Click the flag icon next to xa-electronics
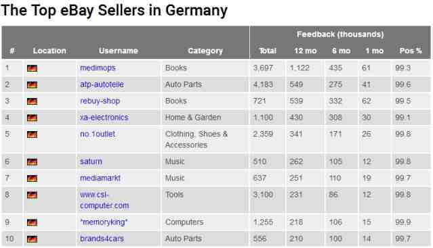 [32, 118]
